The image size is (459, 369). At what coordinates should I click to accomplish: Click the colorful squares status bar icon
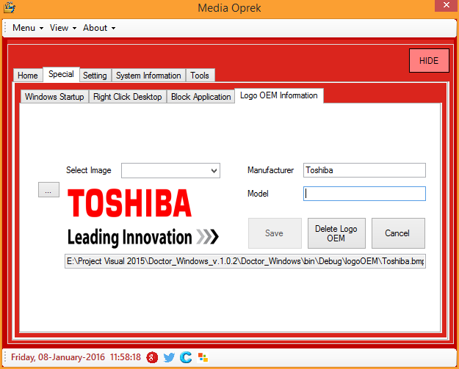pos(203,357)
